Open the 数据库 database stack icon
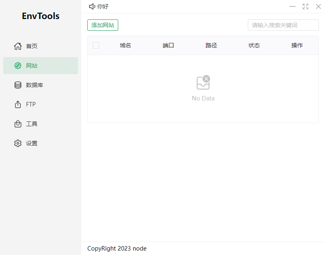325x255 pixels. 17,85
